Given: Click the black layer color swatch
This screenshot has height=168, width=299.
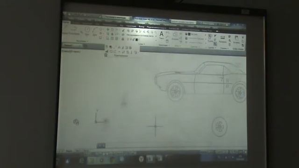Looking at the screenshot, I should (x=136, y=40).
